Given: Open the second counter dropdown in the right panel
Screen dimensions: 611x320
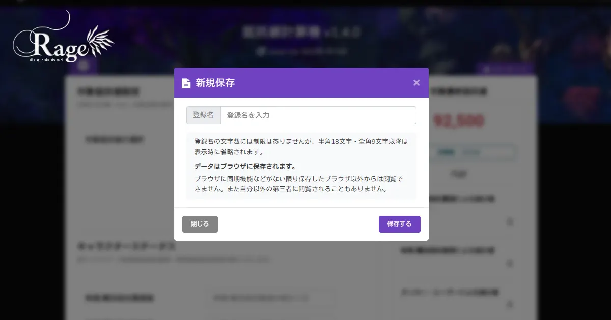Looking at the screenshot, I should pos(510,264).
